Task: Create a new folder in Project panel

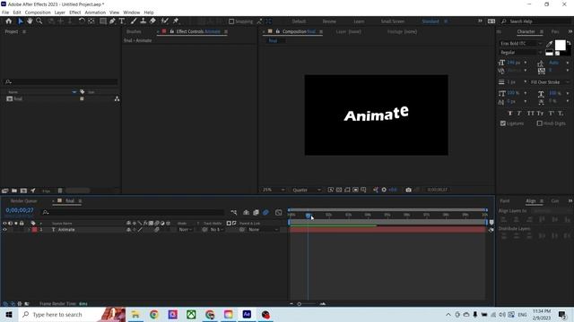Action: click(x=14, y=191)
